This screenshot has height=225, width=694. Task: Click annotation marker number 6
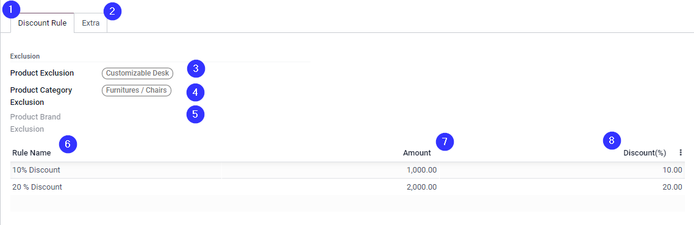(68, 143)
